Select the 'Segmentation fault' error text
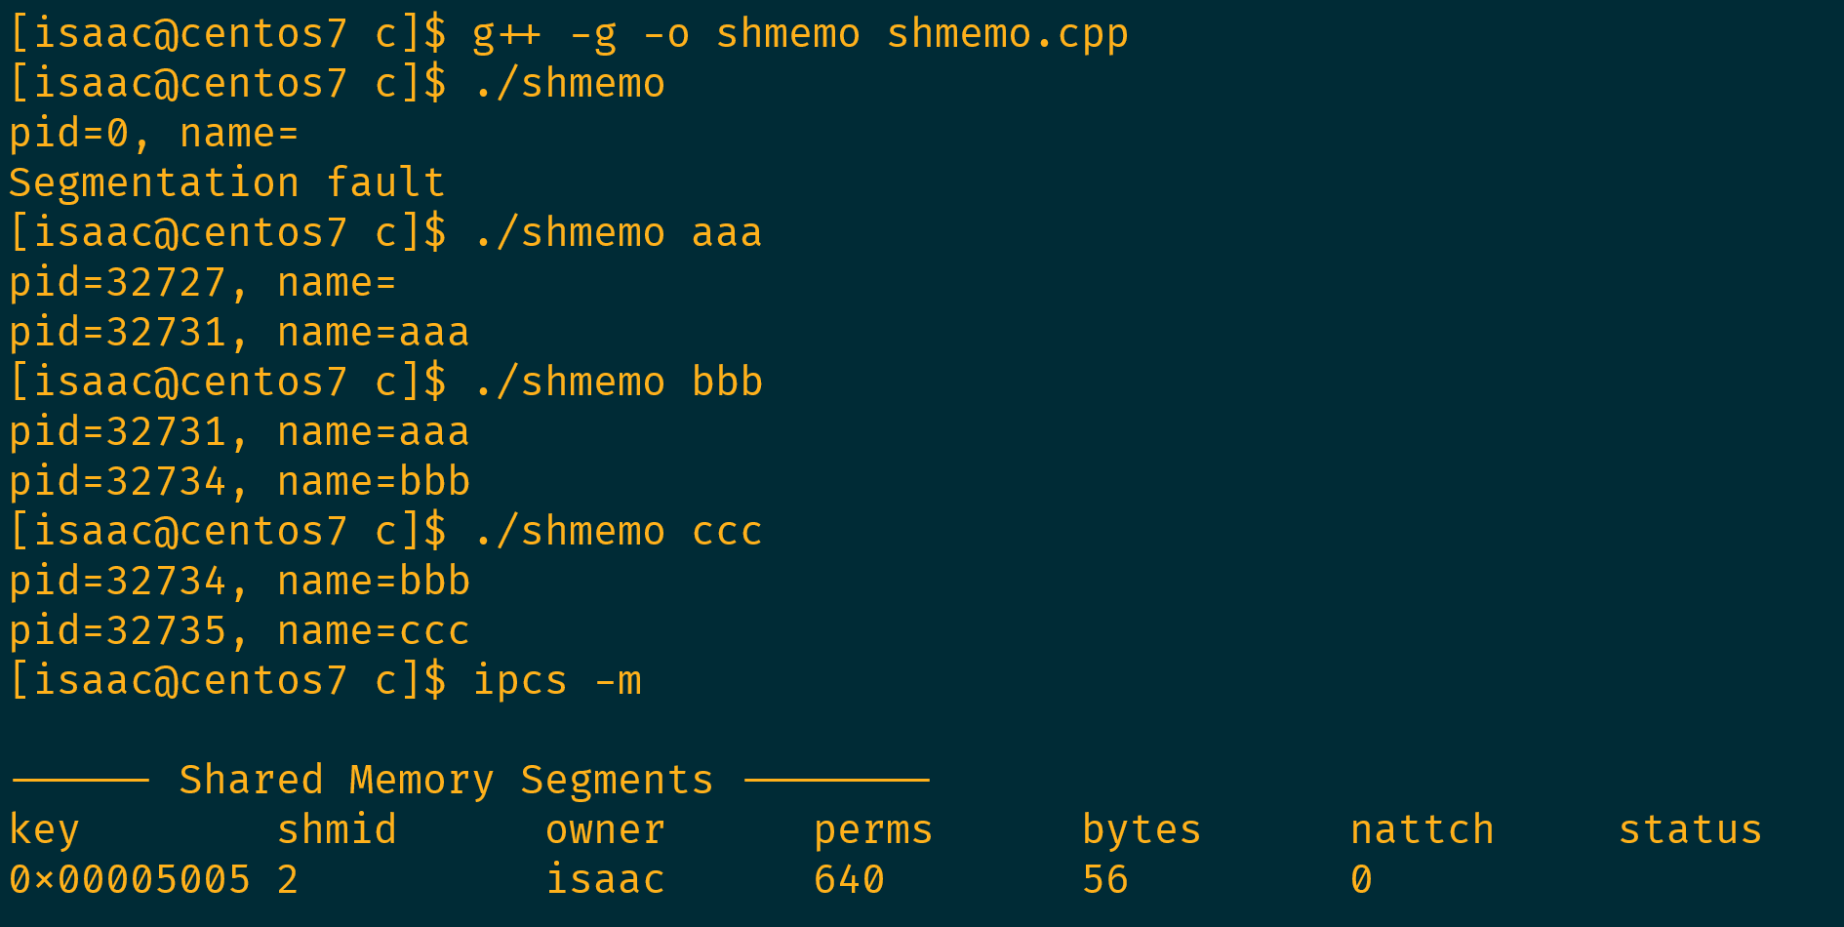 coord(227,183)
